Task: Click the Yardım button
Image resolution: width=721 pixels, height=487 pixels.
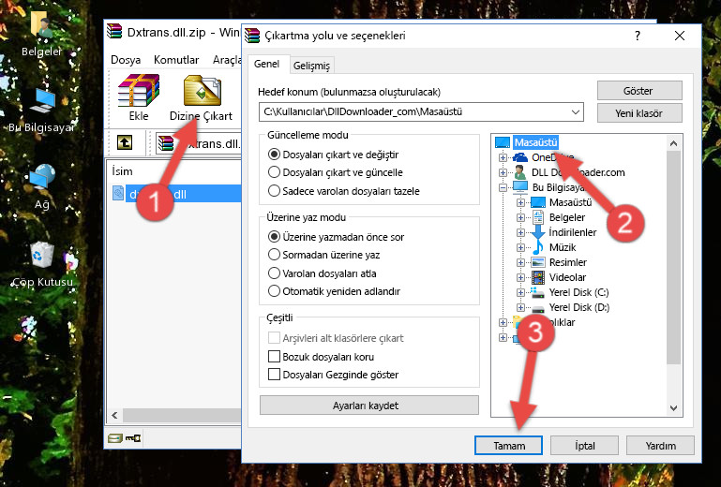Action: click(660, 446)
